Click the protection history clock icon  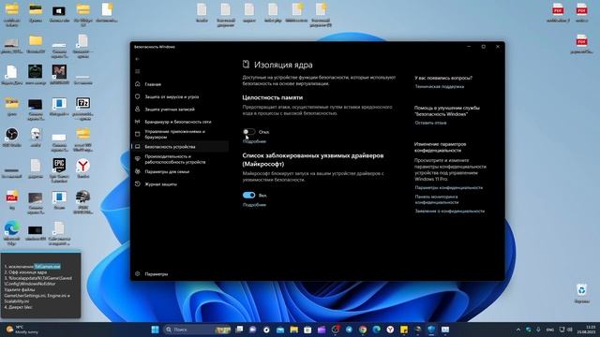[x=138, y=184]
